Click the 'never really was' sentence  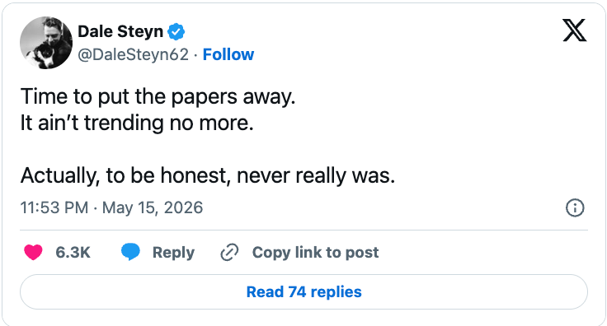point(208,175)
